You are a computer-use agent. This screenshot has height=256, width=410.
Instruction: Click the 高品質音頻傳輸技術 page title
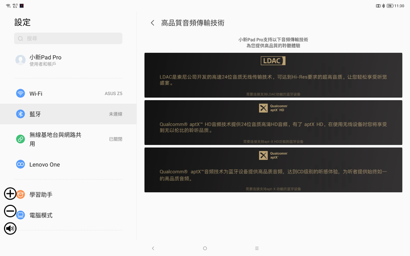[x=192, y=23]
